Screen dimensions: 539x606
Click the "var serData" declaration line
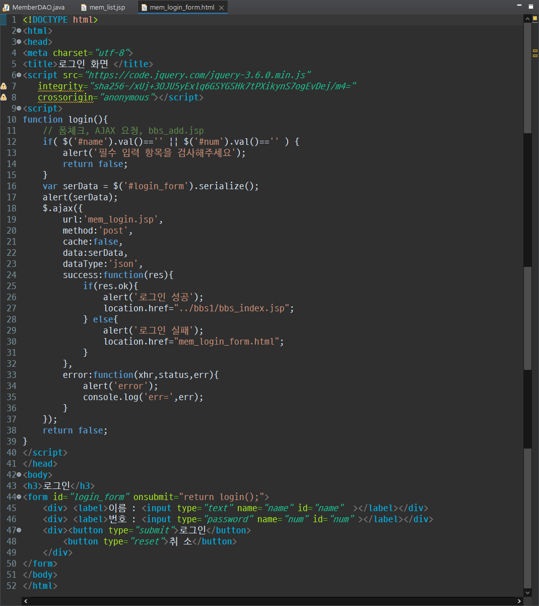[151, 186]
